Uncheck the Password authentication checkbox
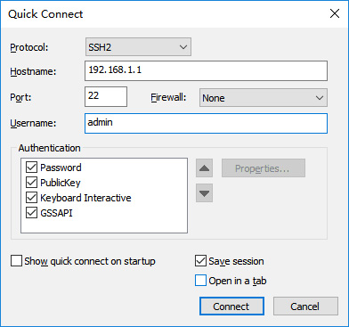Viewport: 349px width, 327px height. [31, 168]
